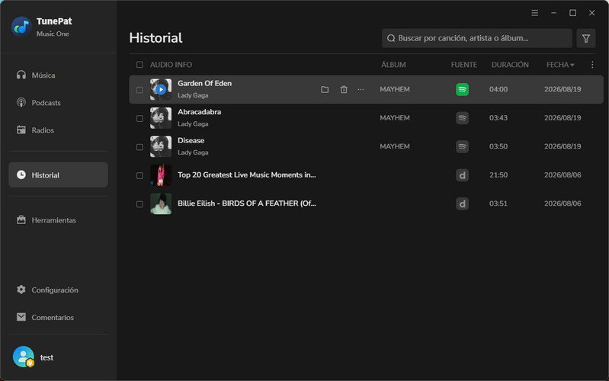Click the AUDIO INFO column header
Viewport: 609px width, 381px height.
pyautogui.click(x=171, y=65)
